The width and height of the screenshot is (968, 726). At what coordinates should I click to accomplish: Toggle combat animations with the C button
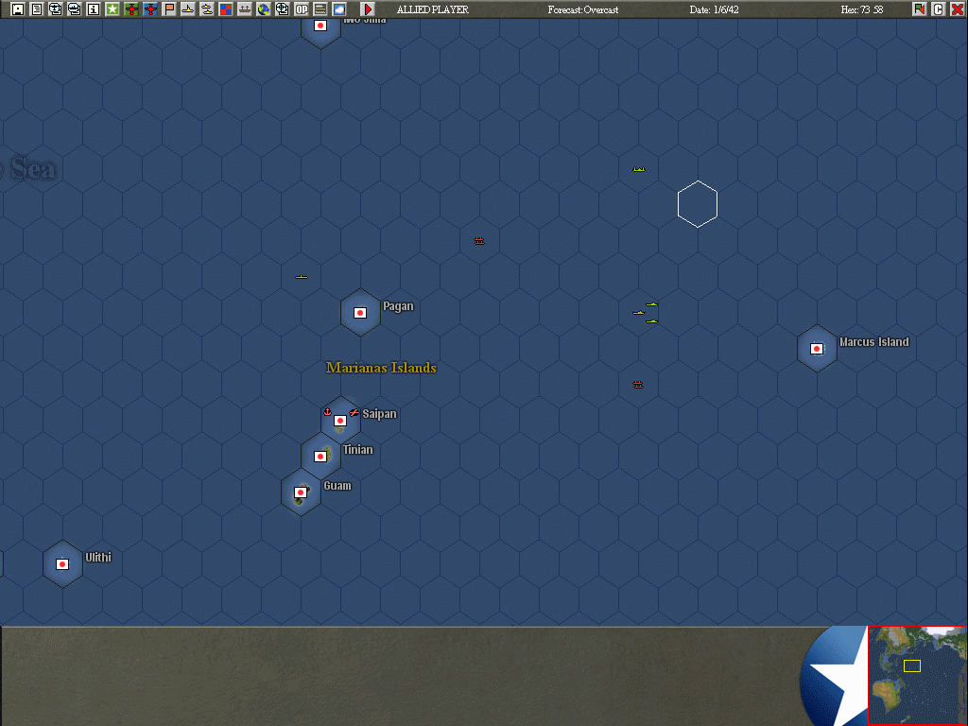pyautogui.click(x=939, y=9)
